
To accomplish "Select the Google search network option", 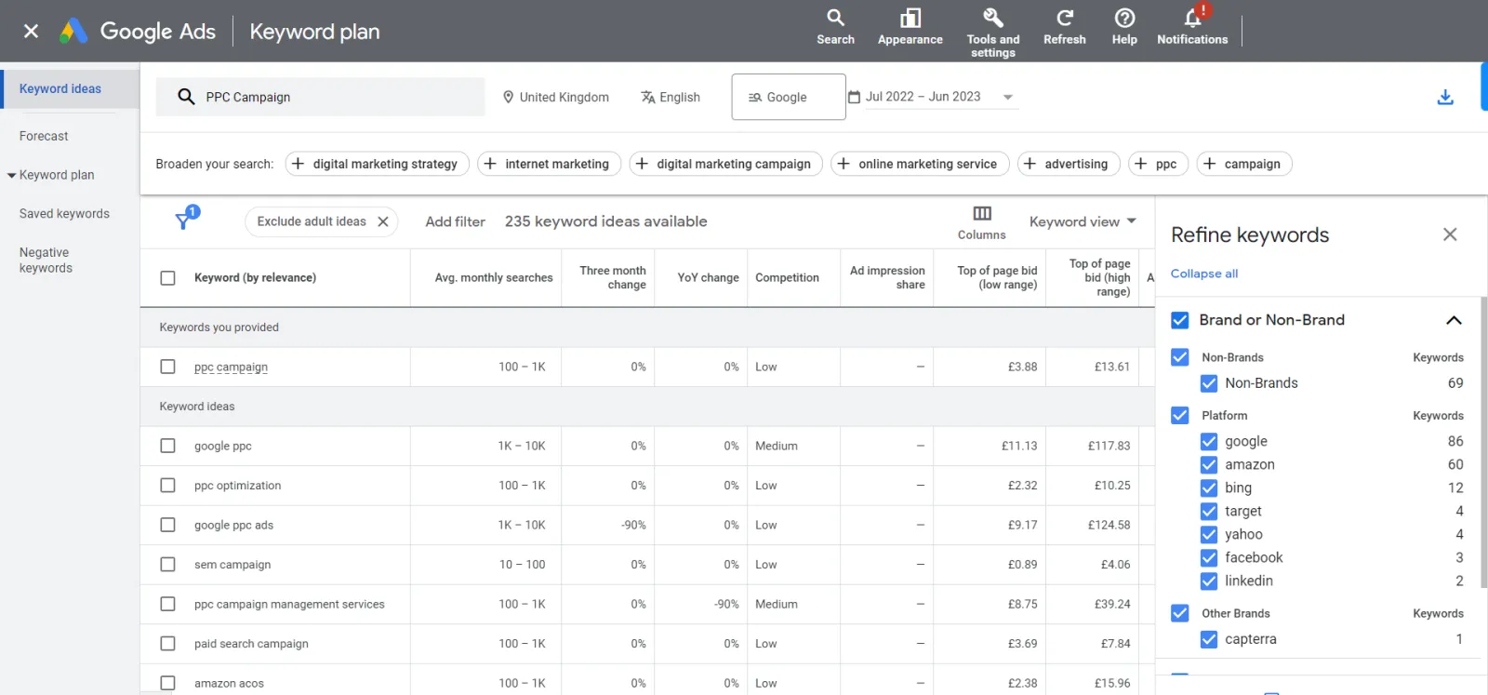I will [789, 97].
